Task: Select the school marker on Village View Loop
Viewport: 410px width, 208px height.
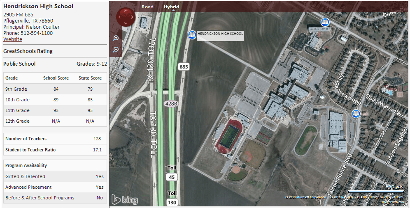Action: 356,114
